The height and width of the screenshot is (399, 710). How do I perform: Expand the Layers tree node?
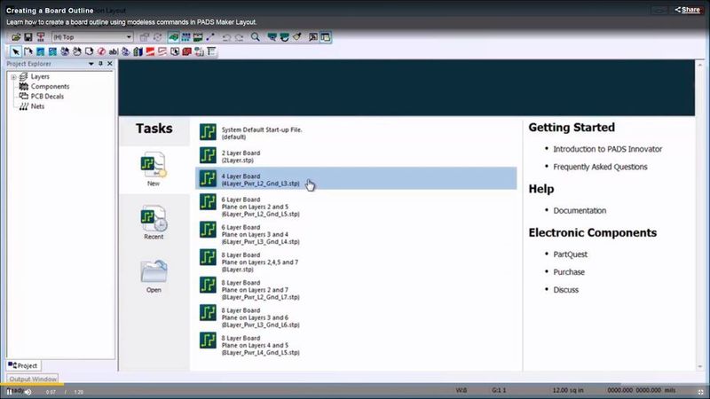tap(13, 77)
